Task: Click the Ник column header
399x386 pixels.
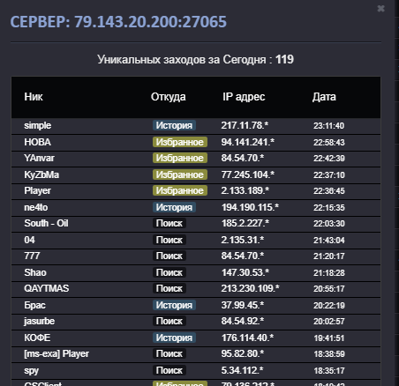Action: click(34, 97)
